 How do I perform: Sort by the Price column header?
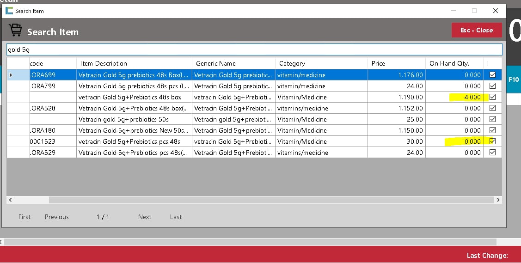(396, 63)
